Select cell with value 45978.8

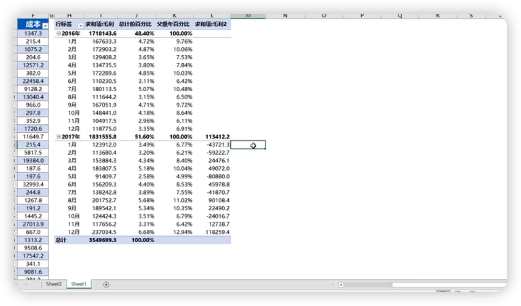coord(212,184)
